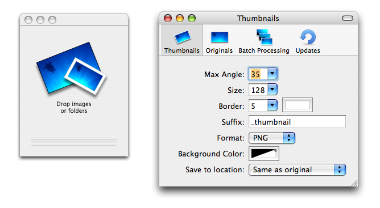Select the Thumbnails toolbar icon
Screen dimensions: 380x208
[x=182, y=37]
